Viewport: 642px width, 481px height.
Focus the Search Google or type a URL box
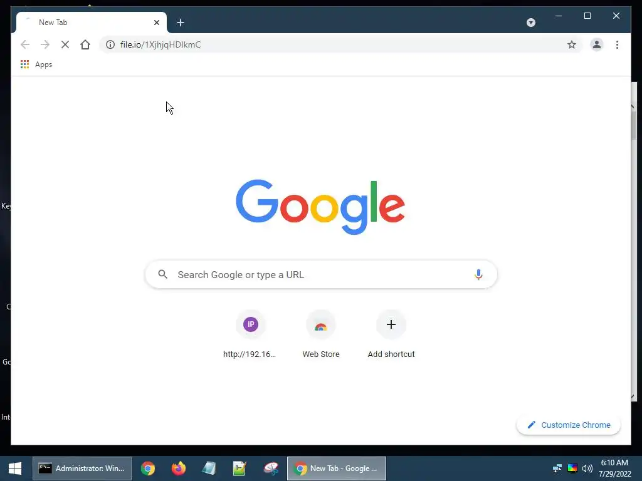click(x=321, y=274)
